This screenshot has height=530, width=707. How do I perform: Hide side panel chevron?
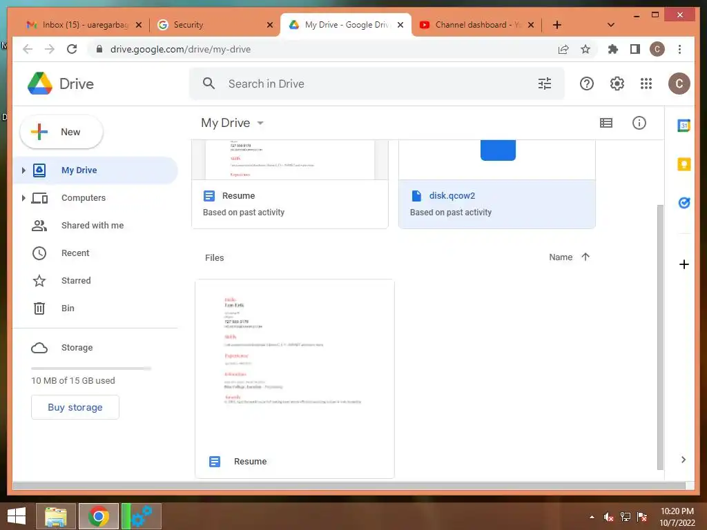tap(684, 460)
